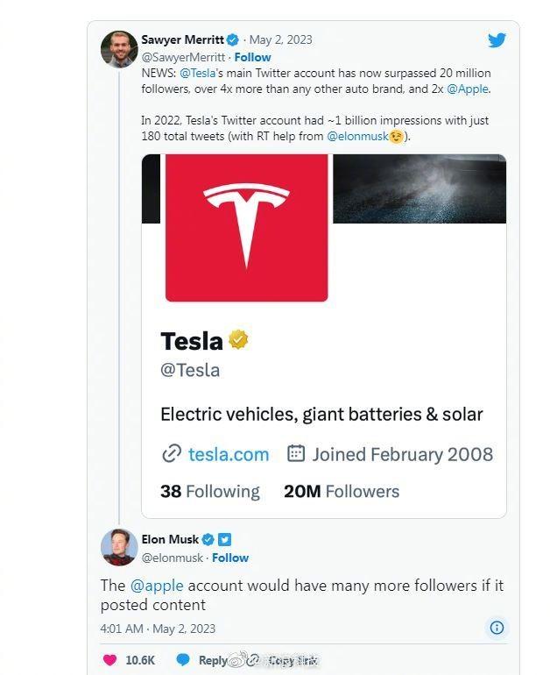Click the pink heart like icon
Screen dimensions: 550x675
click(x=110, y=660)
